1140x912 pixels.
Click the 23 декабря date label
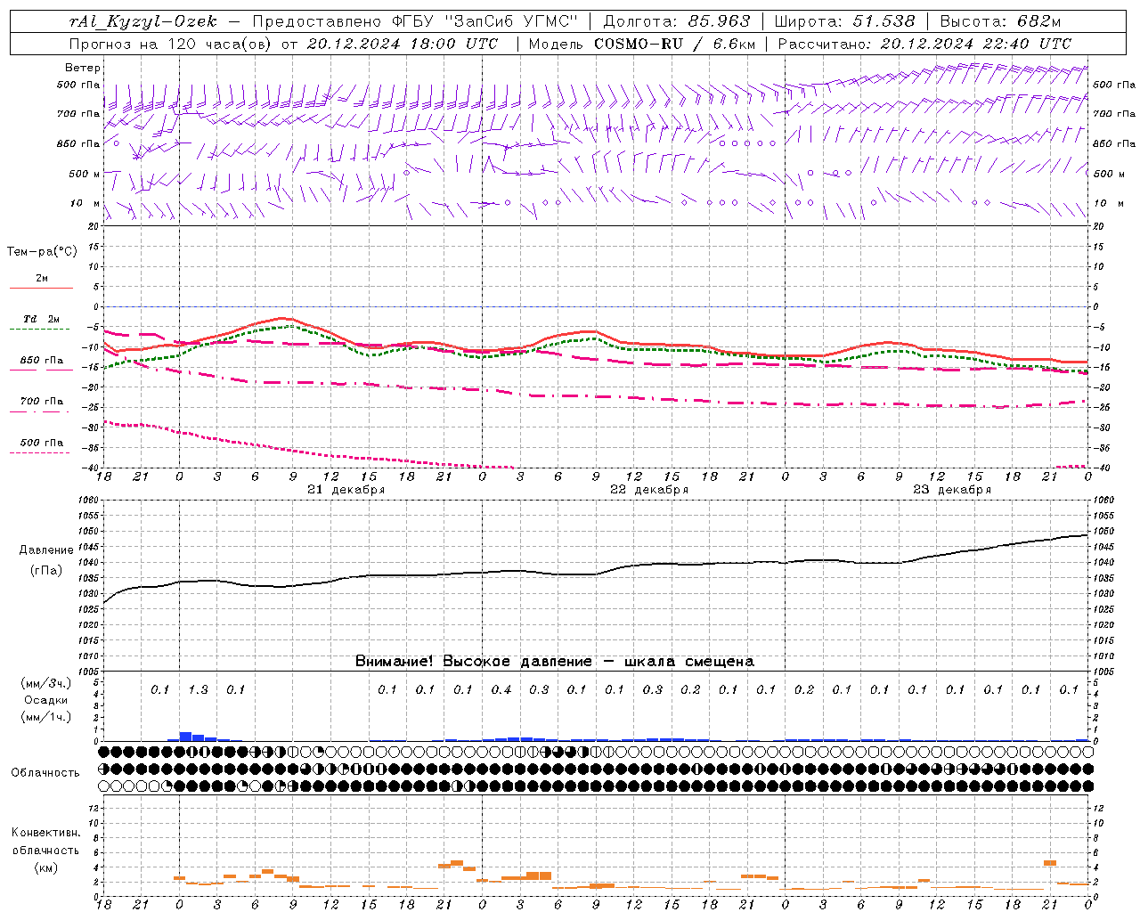(952, 490)
